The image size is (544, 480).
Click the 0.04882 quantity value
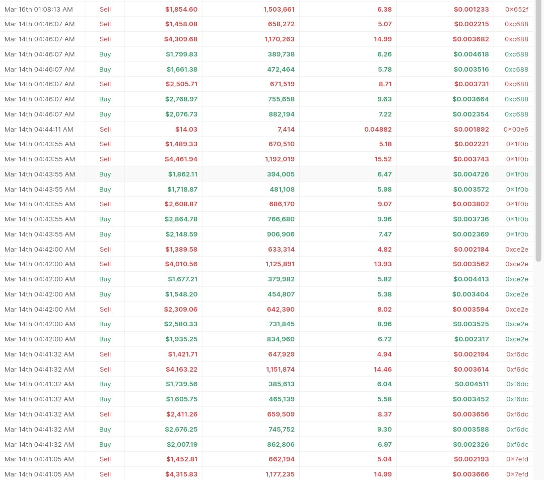(x=378, y=129)
